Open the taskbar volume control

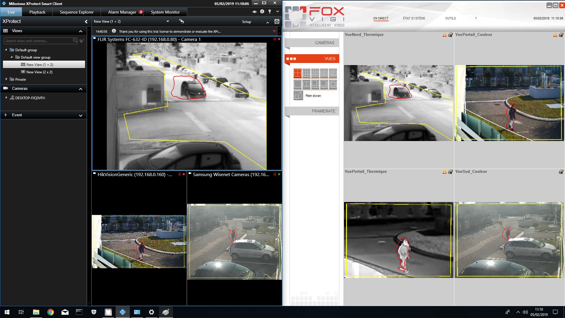coord(525,312)
